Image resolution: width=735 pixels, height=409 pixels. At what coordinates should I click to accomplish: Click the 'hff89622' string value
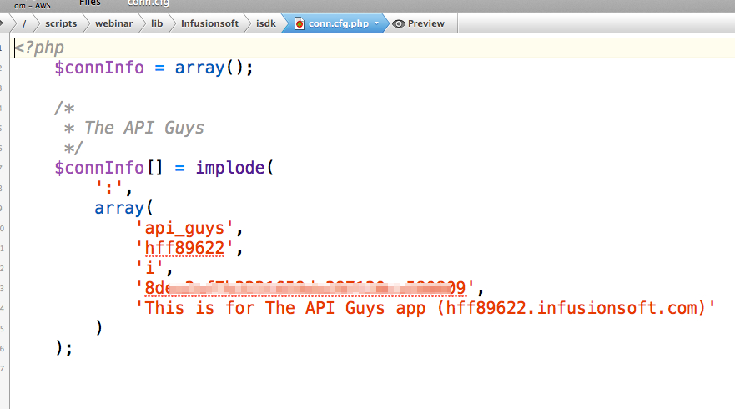click(184, 248)
